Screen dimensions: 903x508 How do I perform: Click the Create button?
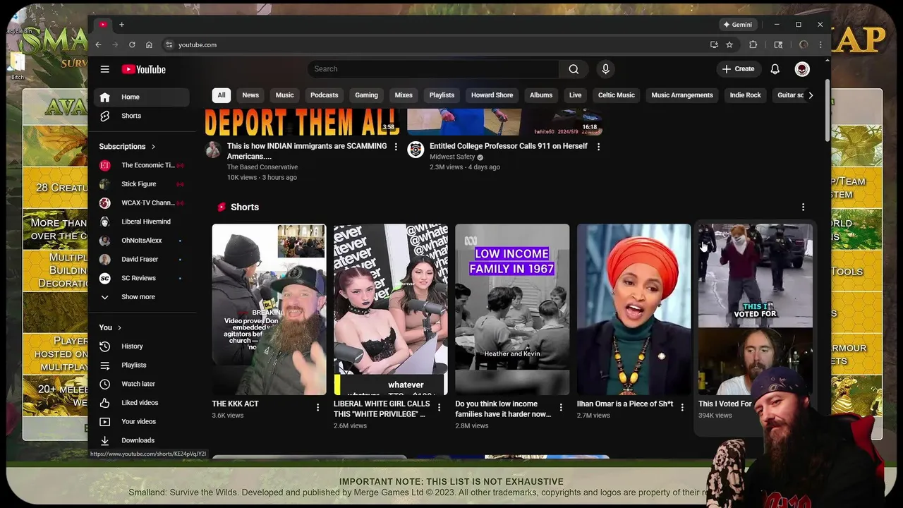(738, 69)
